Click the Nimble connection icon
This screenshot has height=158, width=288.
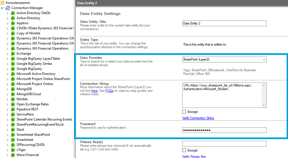tap(13, 99)
